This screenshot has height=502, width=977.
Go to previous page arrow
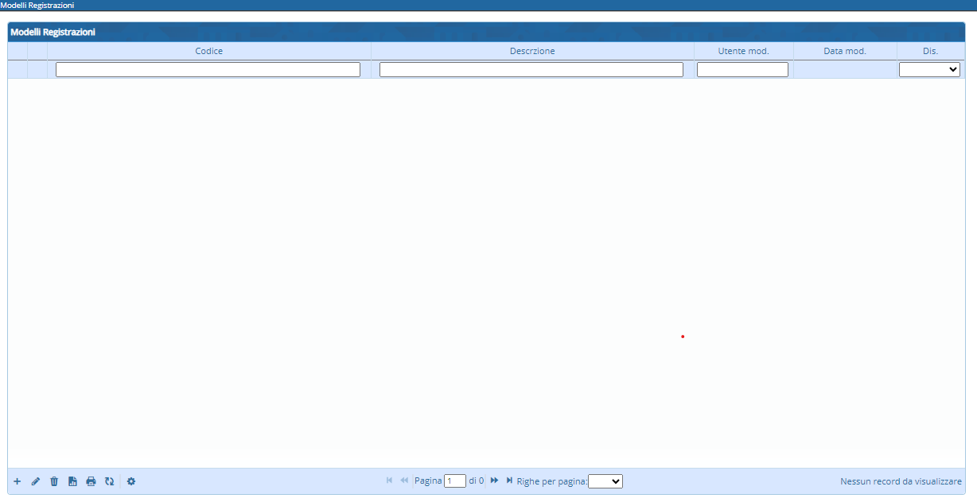click(404, 481)
